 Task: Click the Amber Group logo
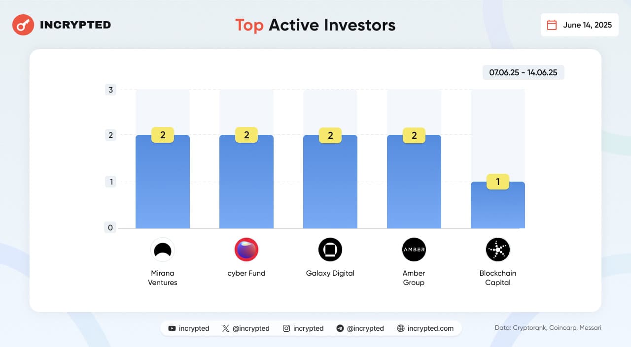pyautogui.click(x=414, y=250)
